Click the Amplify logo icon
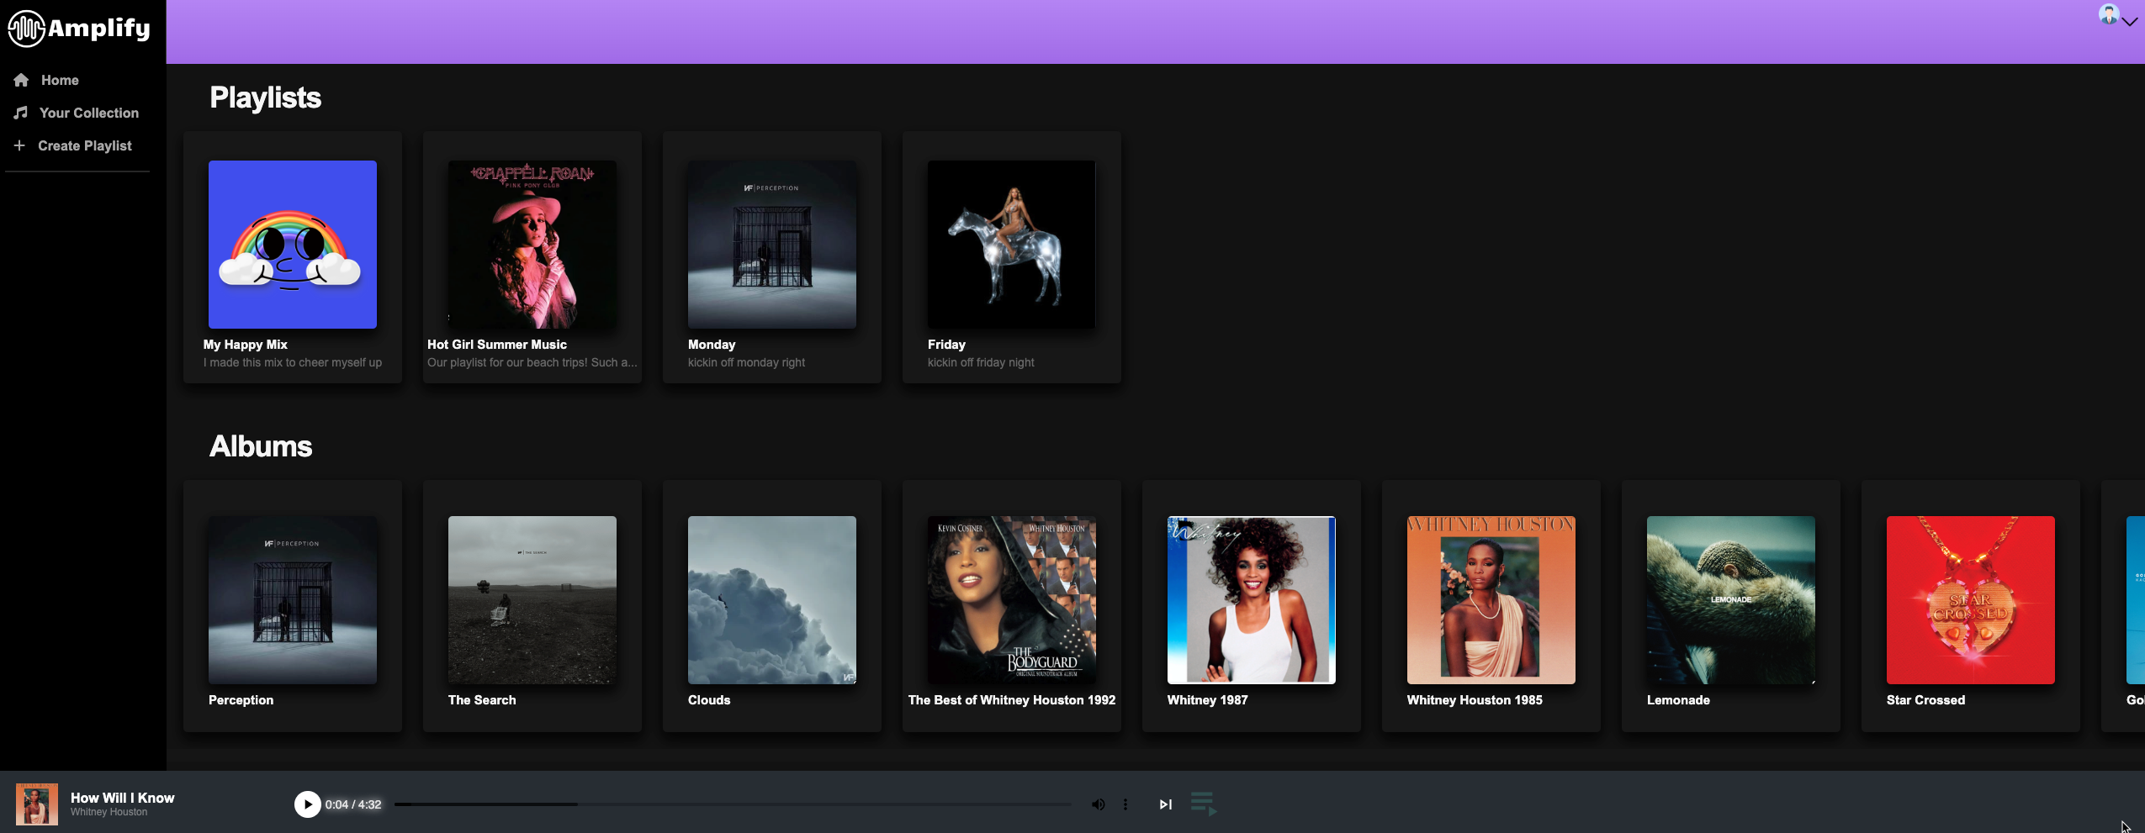The width and height of the screenshot is (2145, 833). click(x=25, y=29)
